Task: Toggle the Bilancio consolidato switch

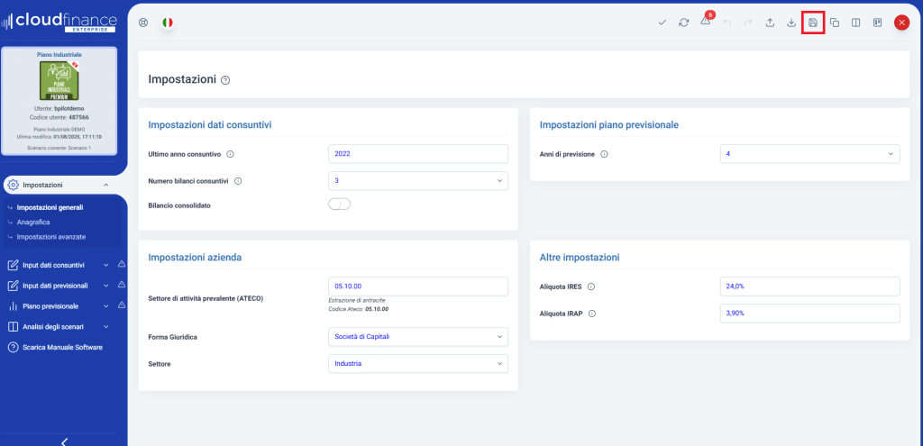Action: [x=340, y=205]
